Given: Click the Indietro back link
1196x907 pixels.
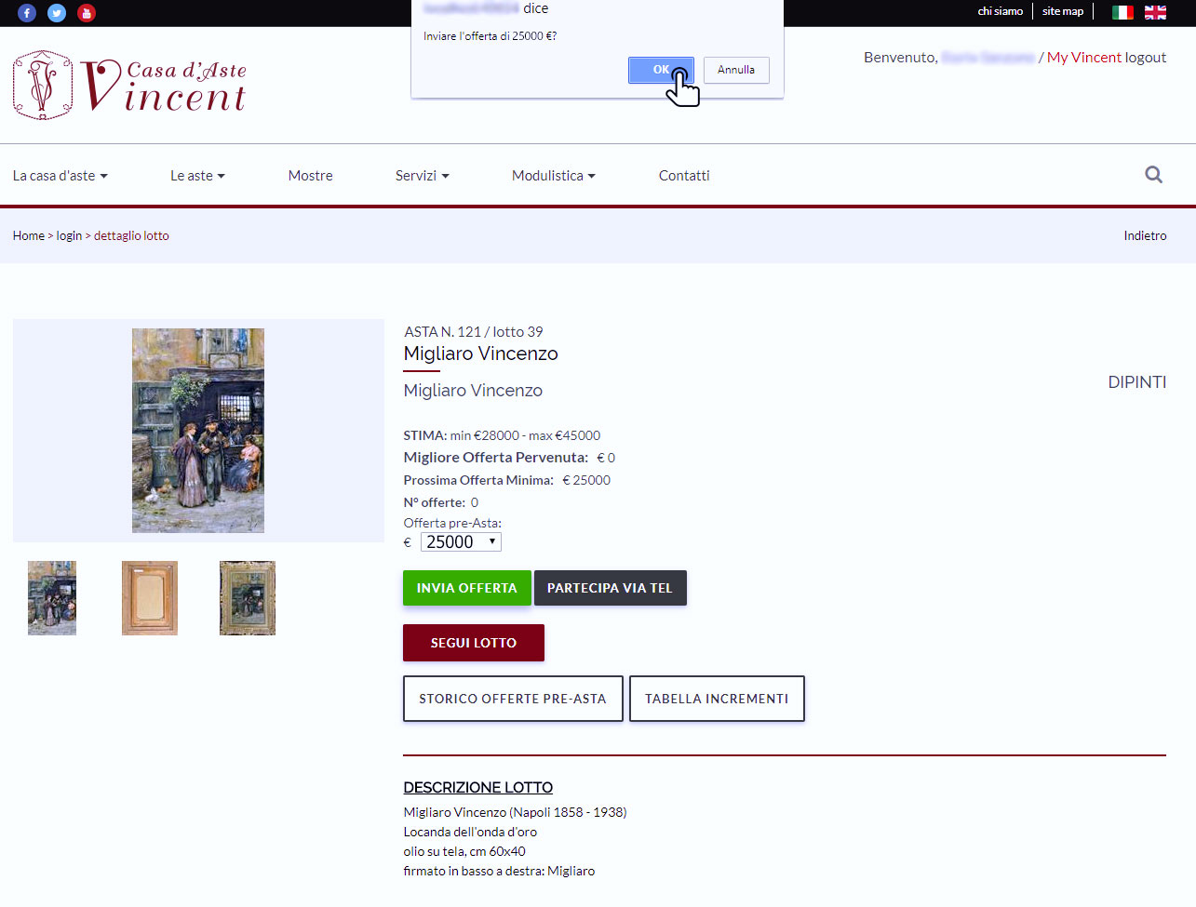Looking at the screenshot, I should pos(1145,236).
